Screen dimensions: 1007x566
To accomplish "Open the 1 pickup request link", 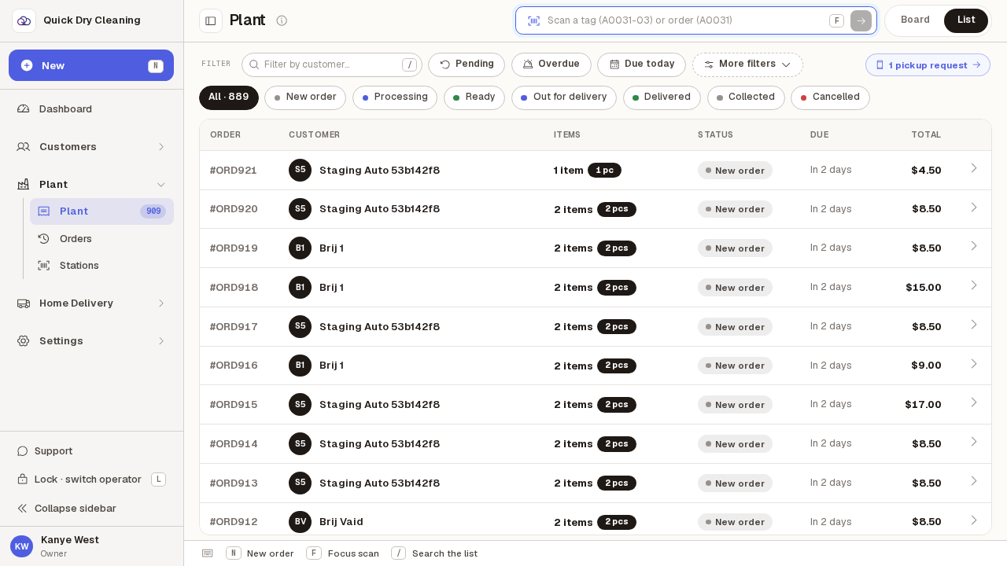I will pos(928,65).
